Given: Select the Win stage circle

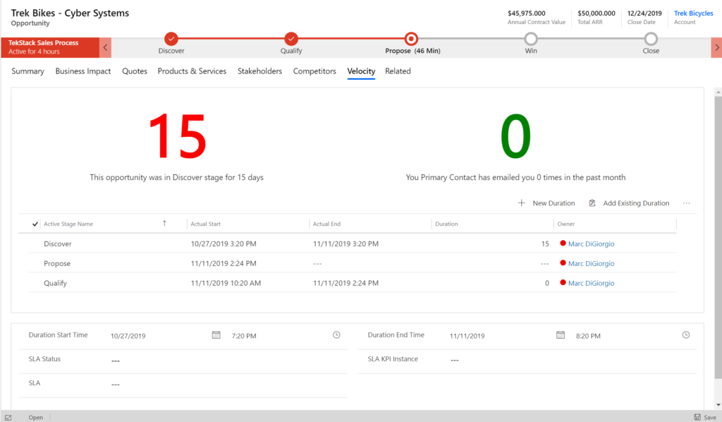Looking at the screenshot, I should point(531,39).
